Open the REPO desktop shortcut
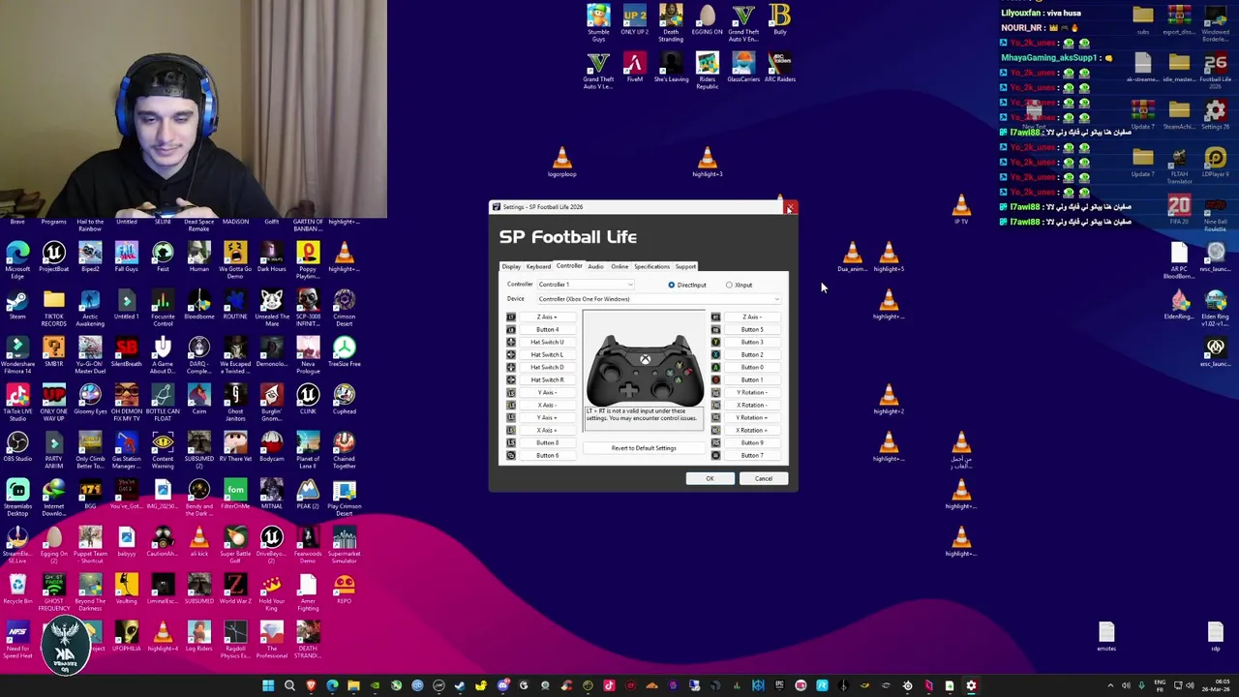The image size is (1239, 697). (x=345, y=590)
